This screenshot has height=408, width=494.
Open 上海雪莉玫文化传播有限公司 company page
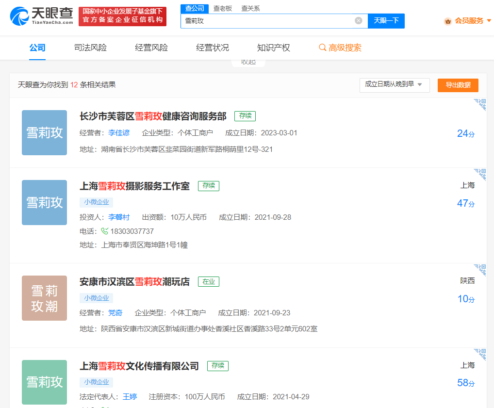coord(139,366)
